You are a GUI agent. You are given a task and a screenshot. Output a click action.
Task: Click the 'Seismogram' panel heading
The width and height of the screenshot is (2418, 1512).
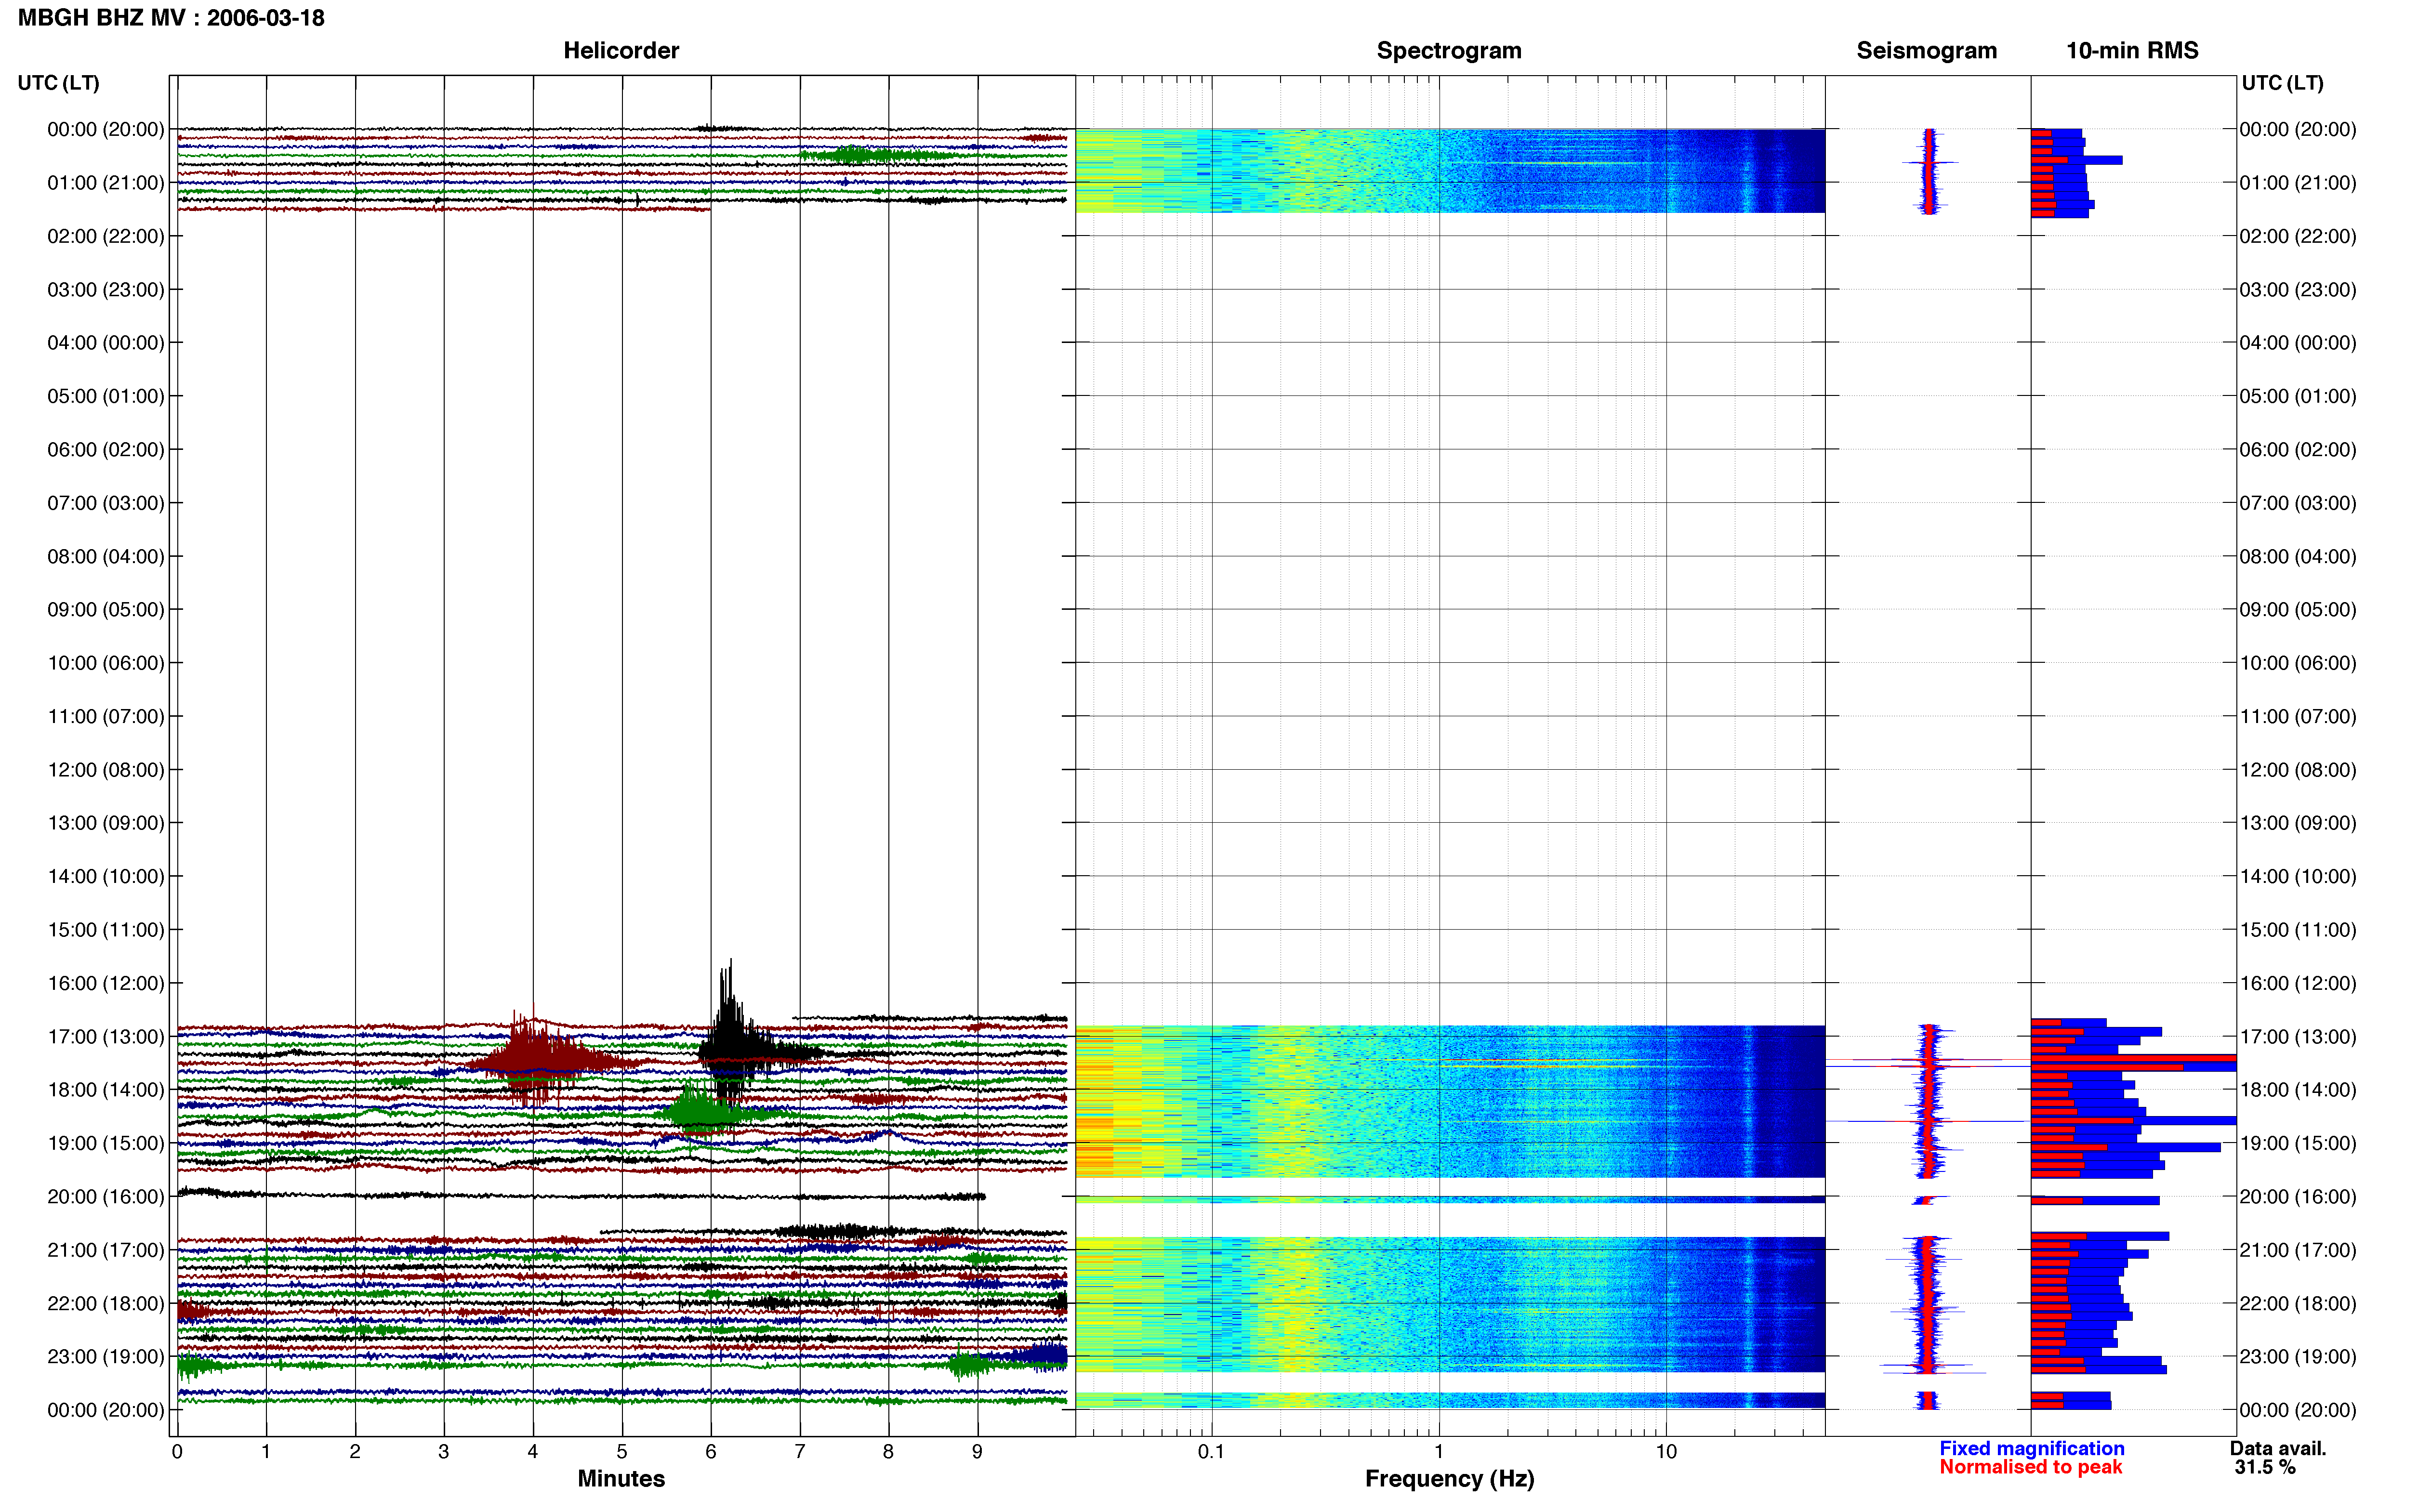1926,51
